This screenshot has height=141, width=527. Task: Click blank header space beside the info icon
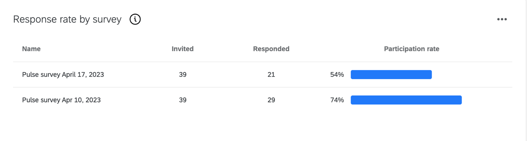(x=310, y=19)
